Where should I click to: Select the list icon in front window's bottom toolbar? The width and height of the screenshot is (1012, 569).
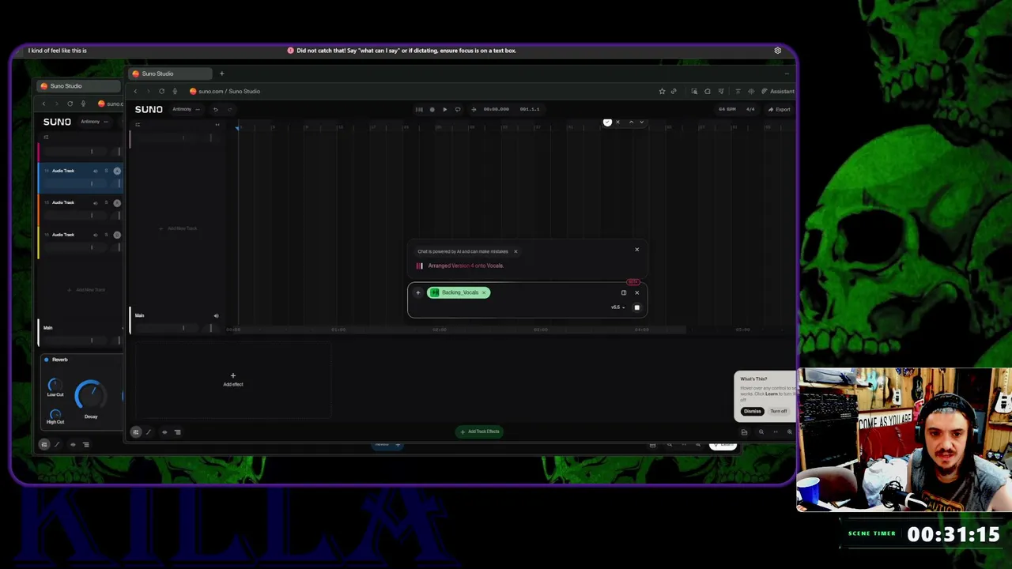coord(177,432)
